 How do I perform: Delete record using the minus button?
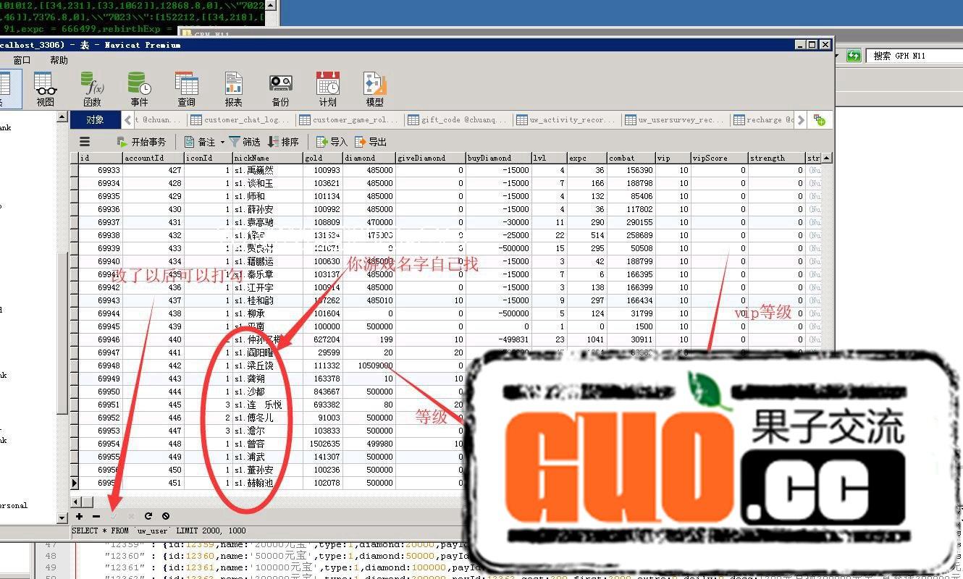pos(96,516)
